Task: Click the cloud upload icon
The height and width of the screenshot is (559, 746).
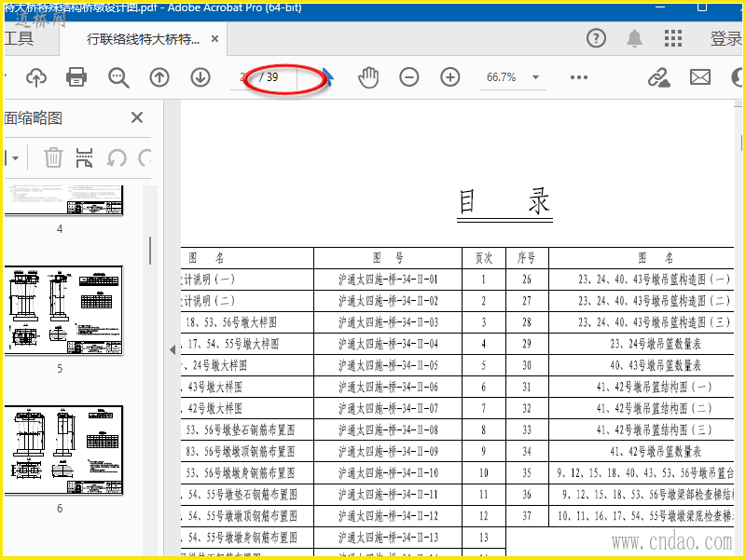Action: click(36, 77)
